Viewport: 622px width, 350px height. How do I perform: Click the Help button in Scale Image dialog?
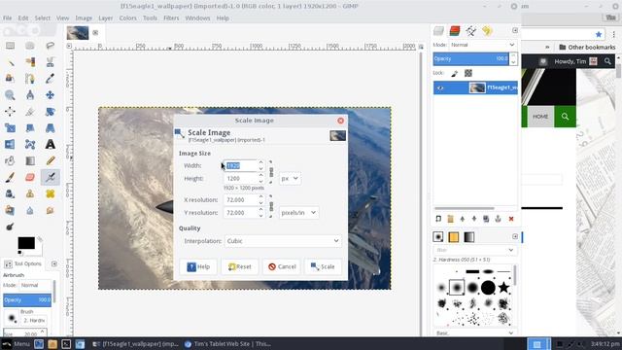pyautogui.click(x=198, y=266)
